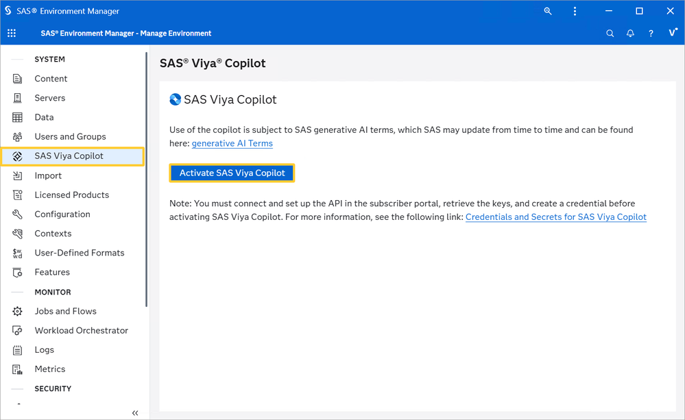The image size is (685, 420).
Task: Click the Servers icon in sidebar
Action: point(17,98)
